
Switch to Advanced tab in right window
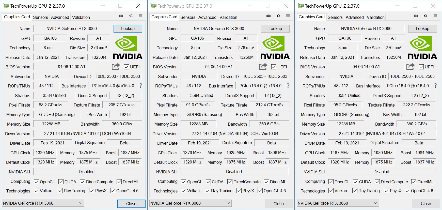pos(355,17)
